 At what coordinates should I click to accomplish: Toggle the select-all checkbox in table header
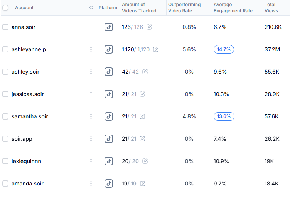click(x=5, y=8)
